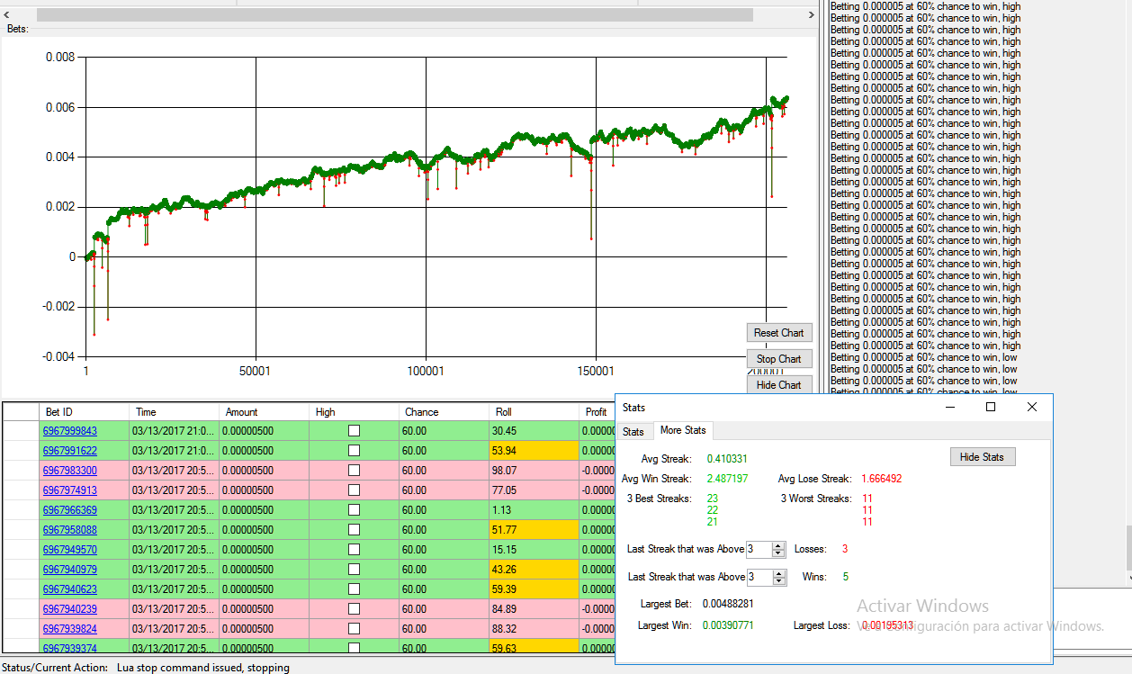Viewport: 1132px width, 674px height.
Task: Close the Stats window
Action: click(1032, 408)
